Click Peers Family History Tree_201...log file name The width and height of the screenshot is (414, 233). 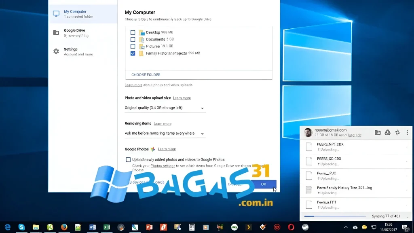344,188
